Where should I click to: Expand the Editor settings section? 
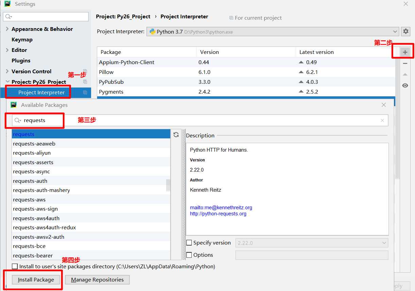click(7, 50)
